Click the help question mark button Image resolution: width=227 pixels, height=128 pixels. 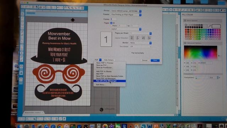(91, 60)
